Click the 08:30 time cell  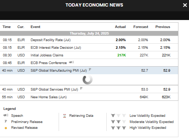pos(7,55)
